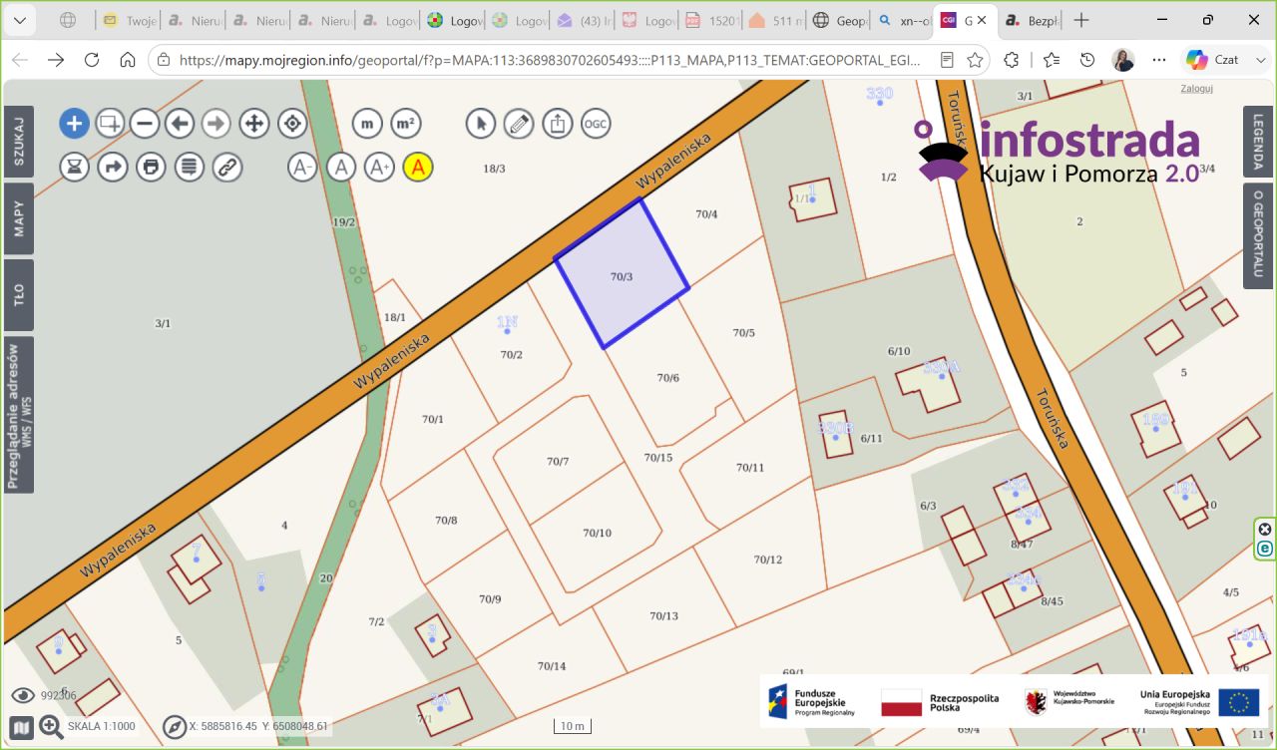Copy map link using the chain icon
Screen dimensions: 1277x750
pos(228,167)
